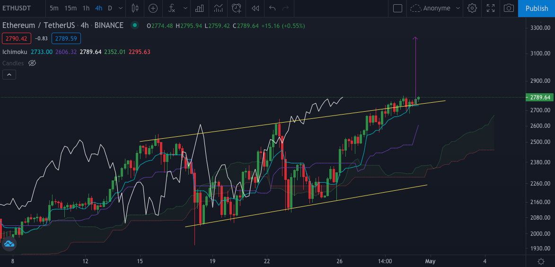Redo the last chart action
Image resolution: width=555 pixels, height=267 pixels.
pyautogui.click(x=285, y=8)
